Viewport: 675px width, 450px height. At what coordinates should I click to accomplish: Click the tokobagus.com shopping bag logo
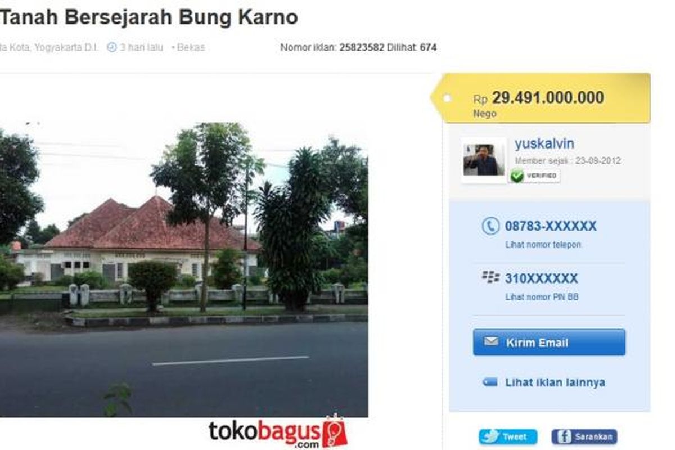click(334, 432)
